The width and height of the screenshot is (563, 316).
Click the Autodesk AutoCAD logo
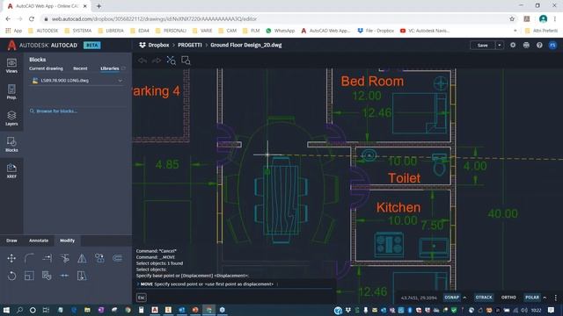(42, 45)
